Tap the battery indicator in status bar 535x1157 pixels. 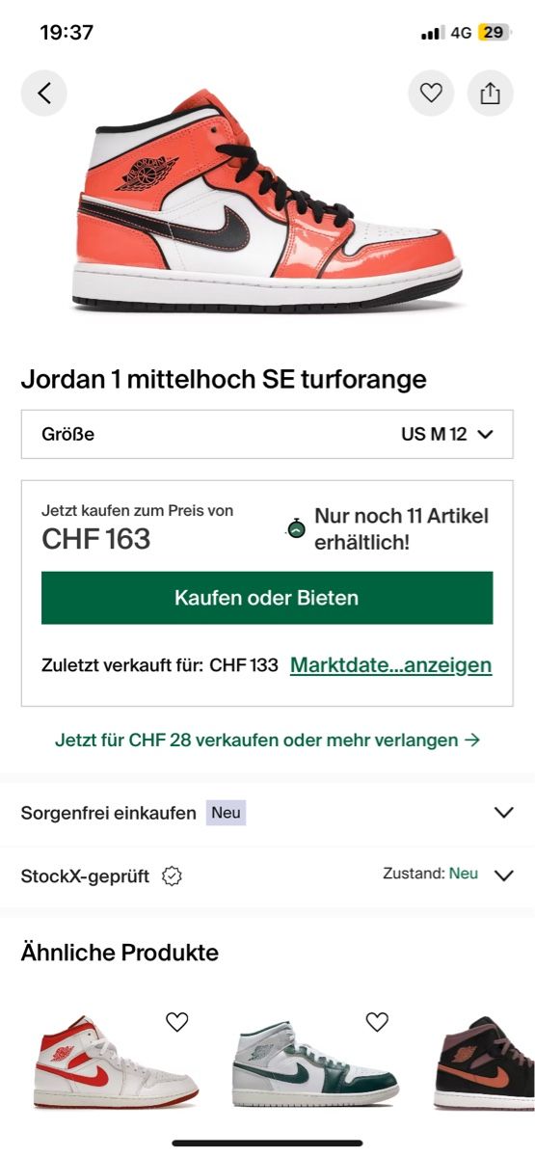point(493,33)
